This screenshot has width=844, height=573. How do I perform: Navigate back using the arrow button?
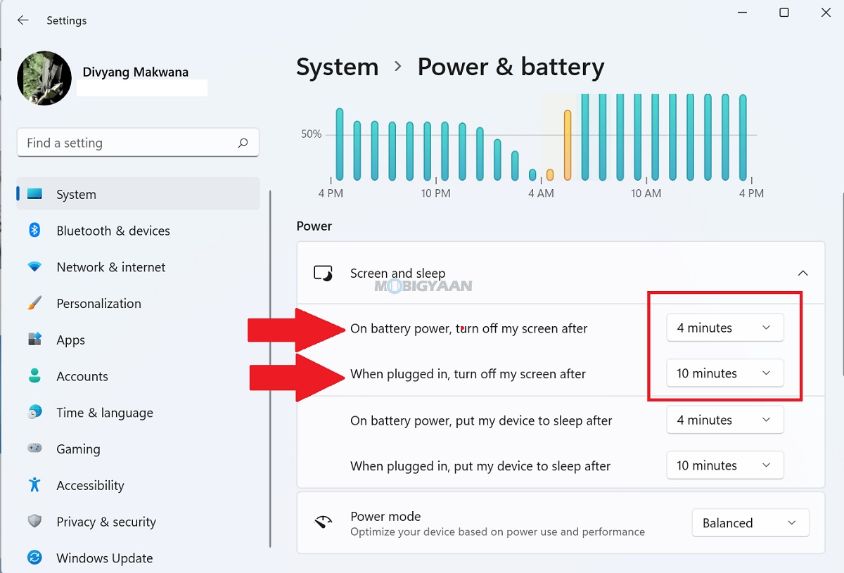pyautogui.click(x=23, y=20)
